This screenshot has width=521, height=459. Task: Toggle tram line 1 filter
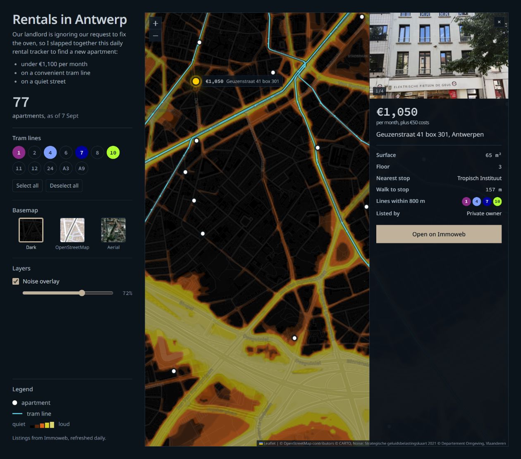point(19,152)
